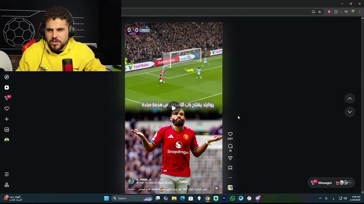This screenshot has width=364, height=204.
Task: Go to previous video with up chevron
Action: tap(350, 99)
